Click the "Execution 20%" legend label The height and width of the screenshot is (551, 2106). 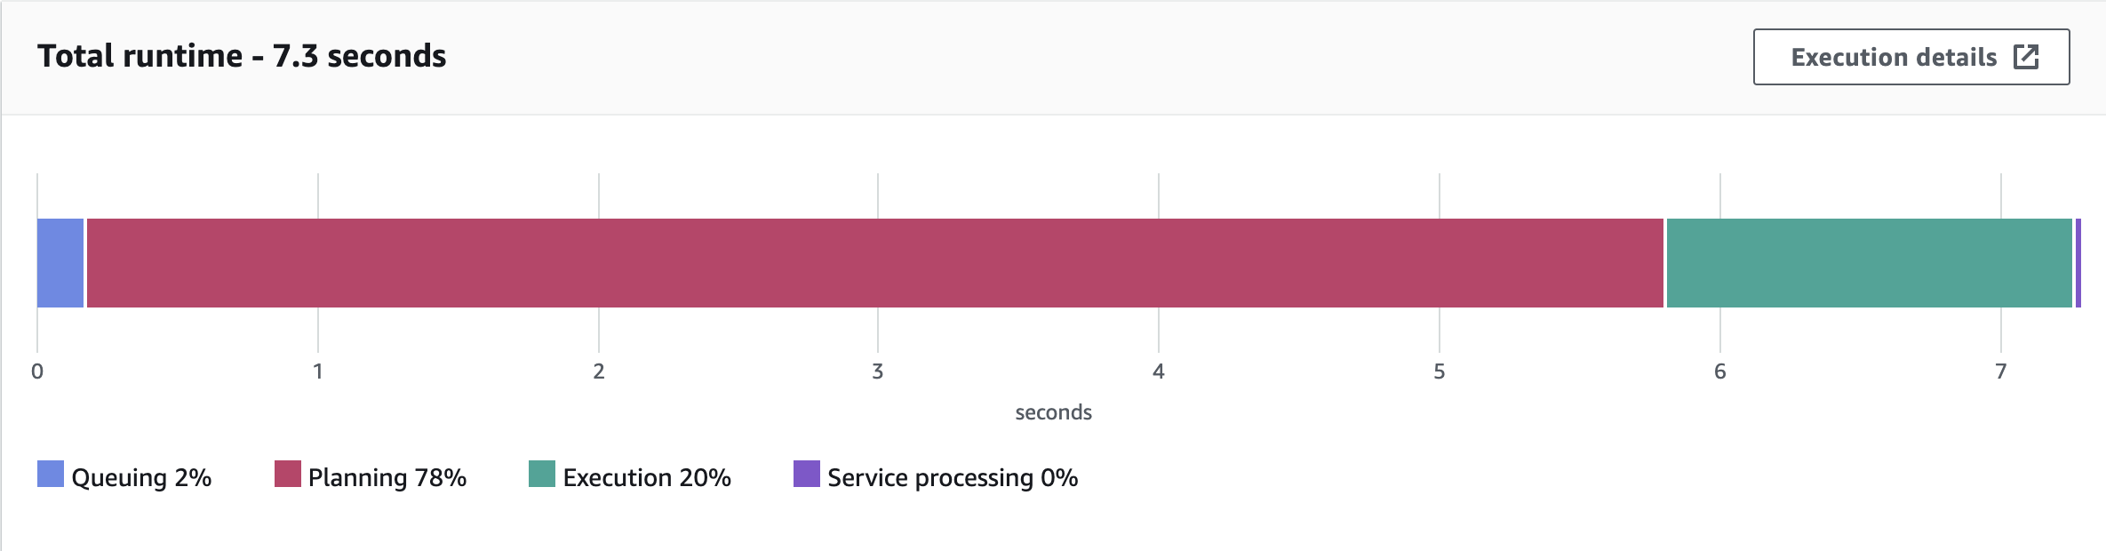[x=647, y=478]
